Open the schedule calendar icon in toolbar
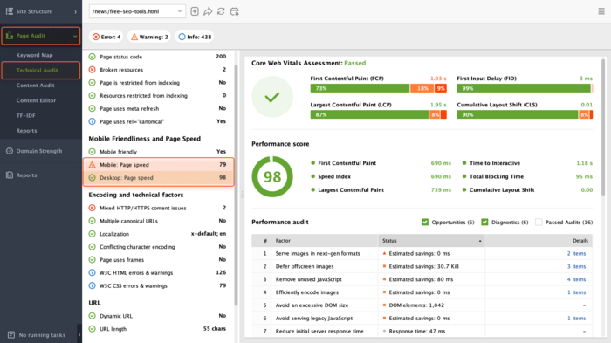This screenshot has width=611, height=343. pos(235,11)
